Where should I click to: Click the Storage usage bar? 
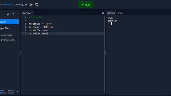(x=11, y=93)
